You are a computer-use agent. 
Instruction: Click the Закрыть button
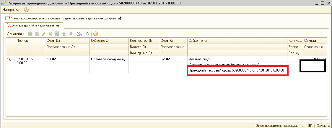click(x=323, y=125)
